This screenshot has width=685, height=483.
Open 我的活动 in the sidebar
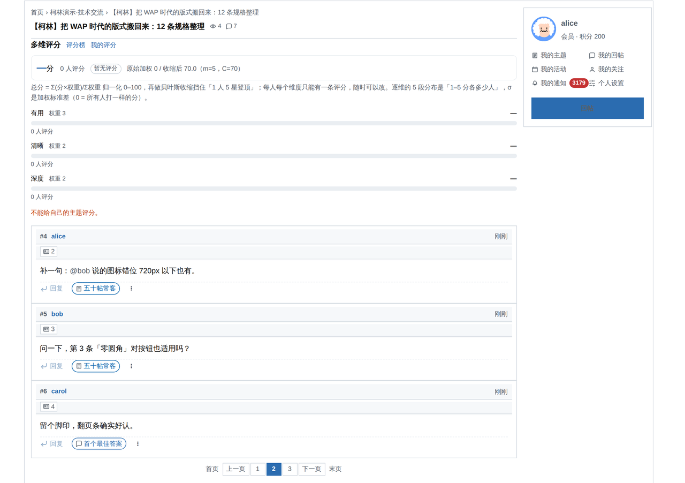(x=549, y=69)
